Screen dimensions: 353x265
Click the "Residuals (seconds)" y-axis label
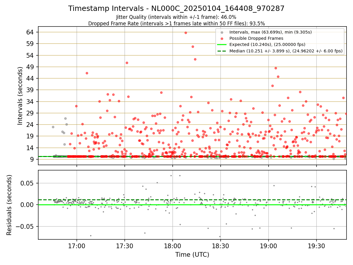[x=9, y=205]
